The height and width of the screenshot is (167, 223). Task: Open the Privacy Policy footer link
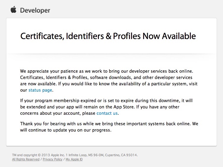click(52, 159)
